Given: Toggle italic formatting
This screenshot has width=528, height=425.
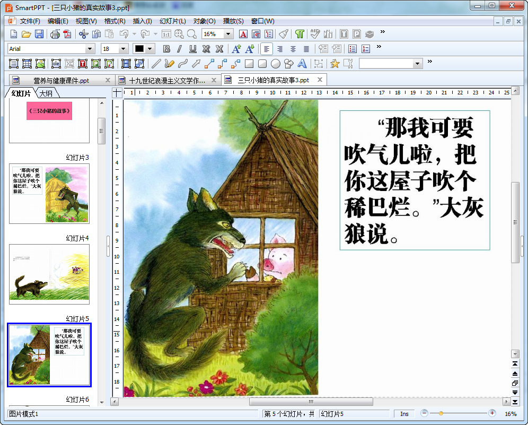Looking at the screenshot, I should click(180, 49).
